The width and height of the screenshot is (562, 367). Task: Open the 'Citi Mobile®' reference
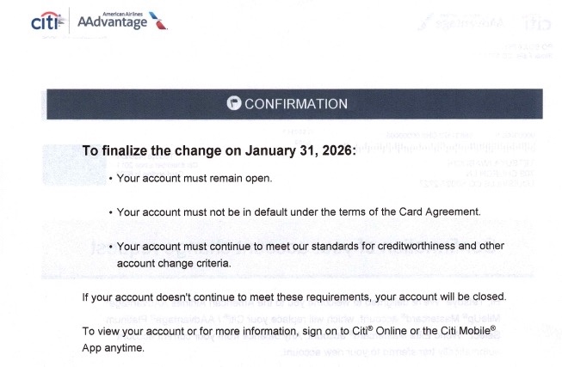coord(460,332)
